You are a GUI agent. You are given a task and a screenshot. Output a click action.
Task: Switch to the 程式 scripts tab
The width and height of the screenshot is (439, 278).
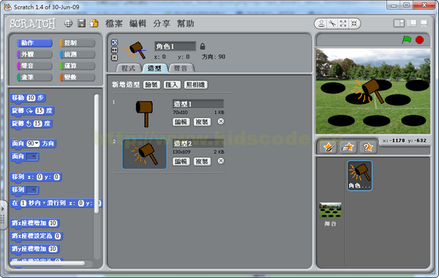(128, 68)
